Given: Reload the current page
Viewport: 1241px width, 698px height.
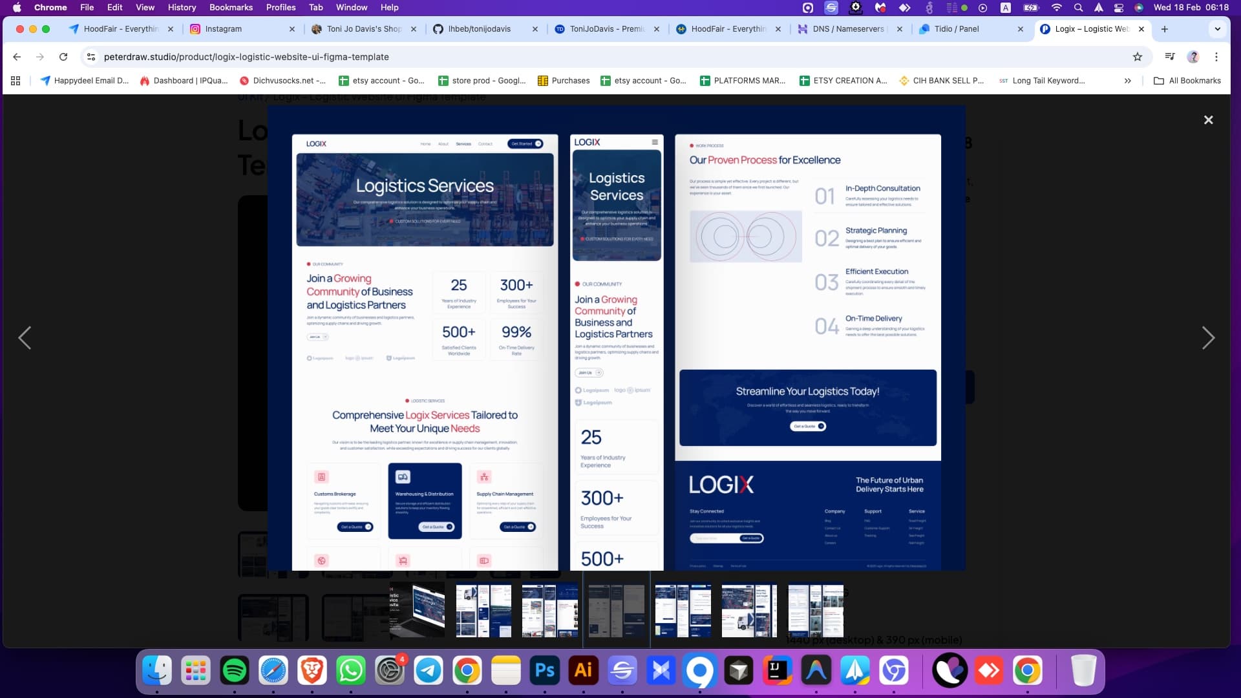Looking at the screenshot, I should coord(63,57).
